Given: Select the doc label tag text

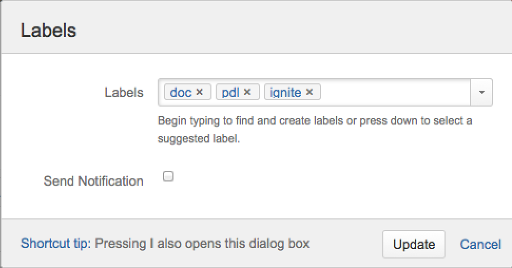Looking at the screenshot, I should (x=181, y=93).
